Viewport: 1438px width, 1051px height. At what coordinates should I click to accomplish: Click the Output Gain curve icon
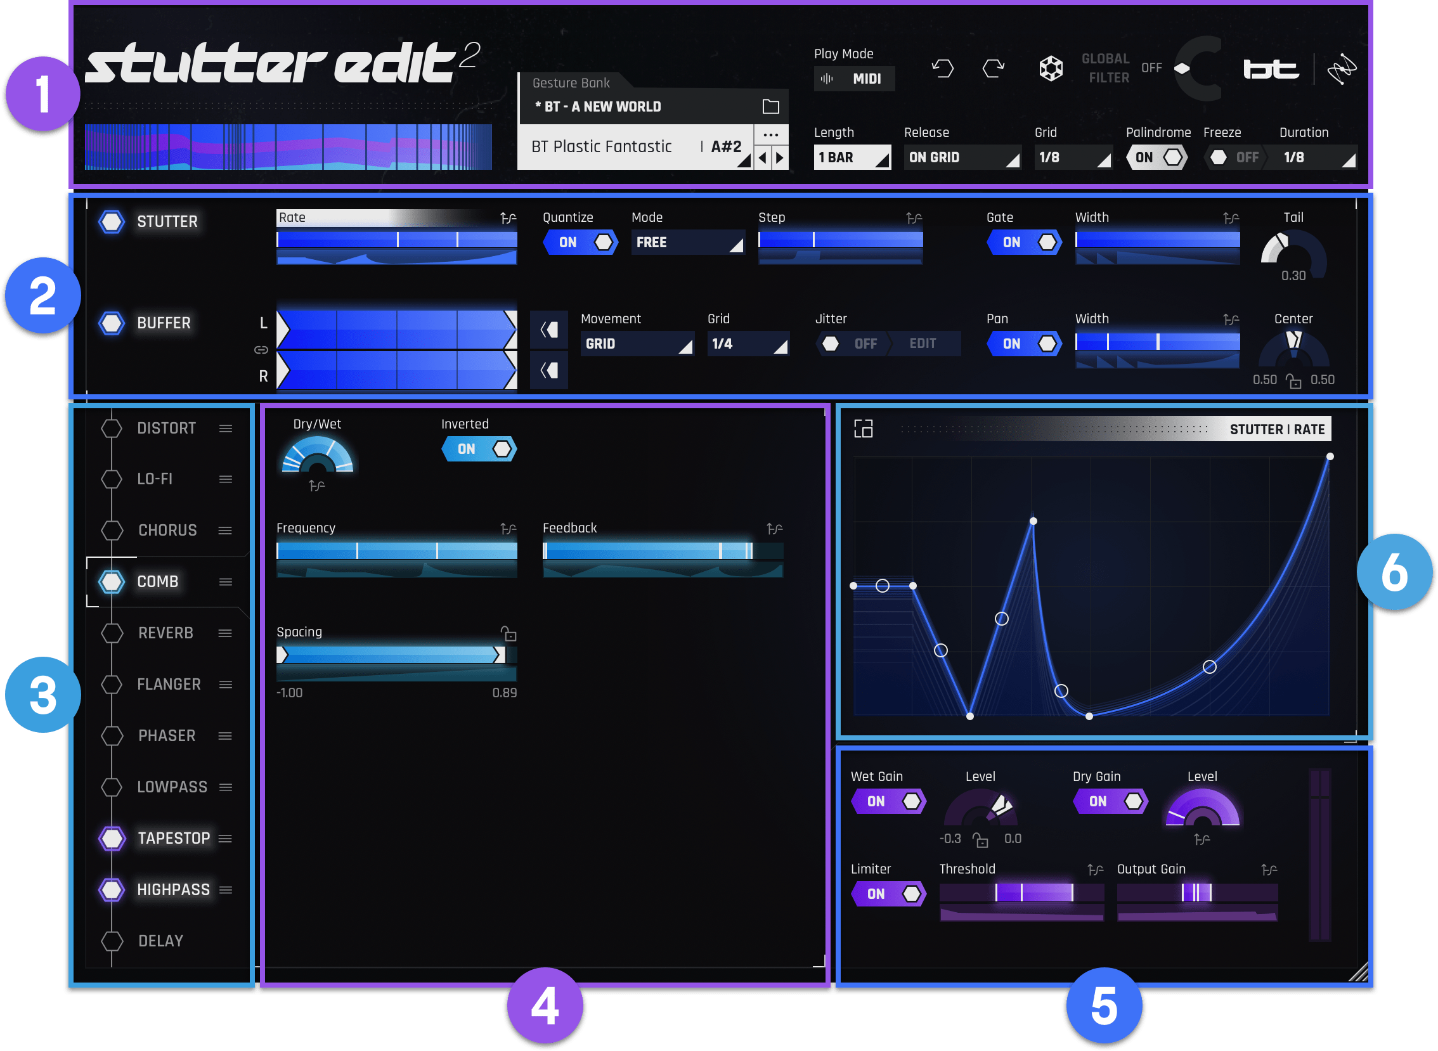(x=1269, y=870)
